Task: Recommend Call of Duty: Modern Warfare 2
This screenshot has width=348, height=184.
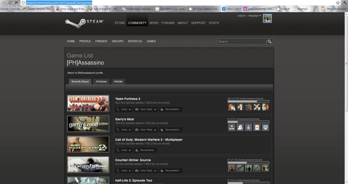Action: coord(145,150)
